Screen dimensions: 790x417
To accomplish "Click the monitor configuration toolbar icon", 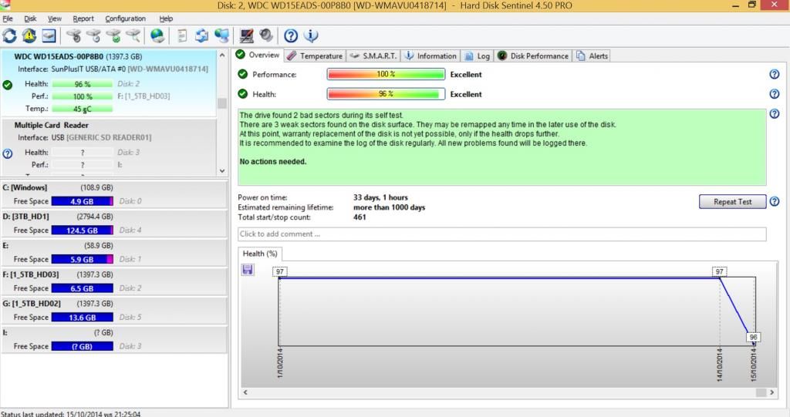I will coord(246,35).
